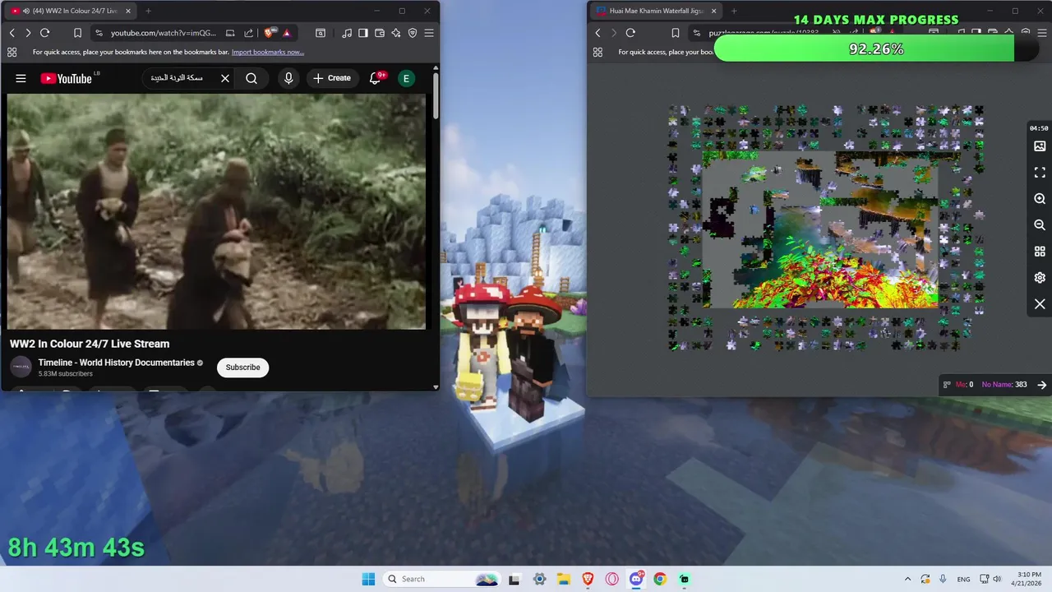Viewport: 1052px width, 592px height.
Task: Subscribe to the Timeline channel
Action: coord(242,368)
